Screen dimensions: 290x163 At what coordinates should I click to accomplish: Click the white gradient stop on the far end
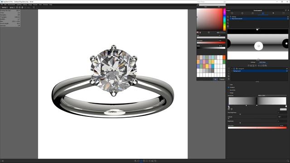286,106
